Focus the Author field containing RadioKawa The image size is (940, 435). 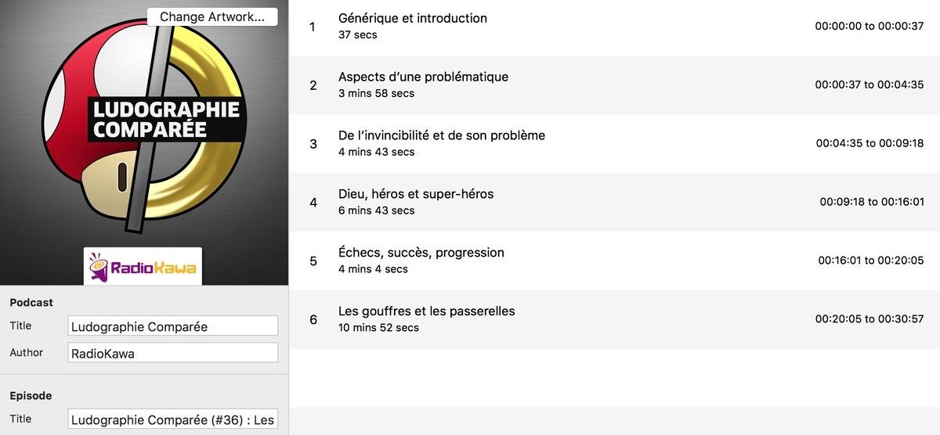click(x=173, y=353)
